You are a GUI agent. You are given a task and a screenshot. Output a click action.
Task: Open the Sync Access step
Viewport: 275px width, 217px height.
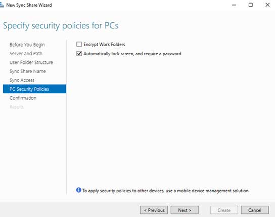pyautogui.click(x=22, y=80)
